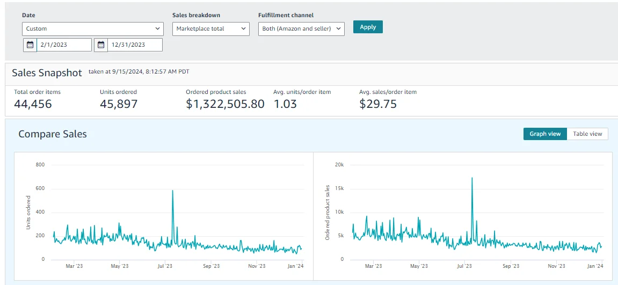This screenshot has height=285, width=618.
Task: Click the Sales Snapshot heading
Action: (47, 73)
